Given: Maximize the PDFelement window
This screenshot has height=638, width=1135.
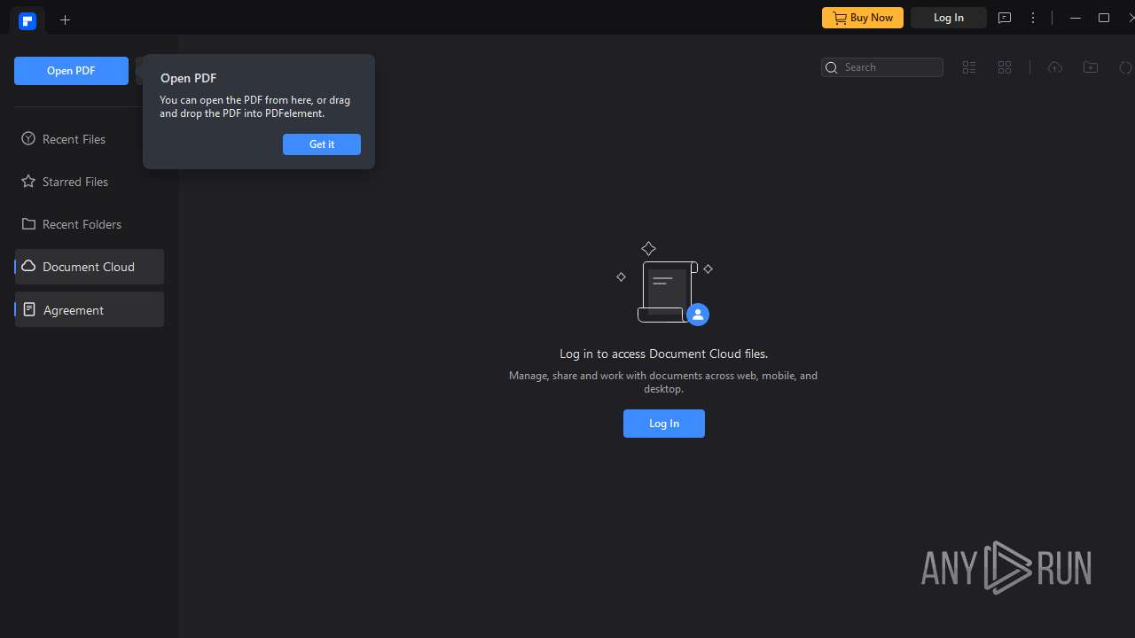Looking at the screenshot, I should 1104,18.
